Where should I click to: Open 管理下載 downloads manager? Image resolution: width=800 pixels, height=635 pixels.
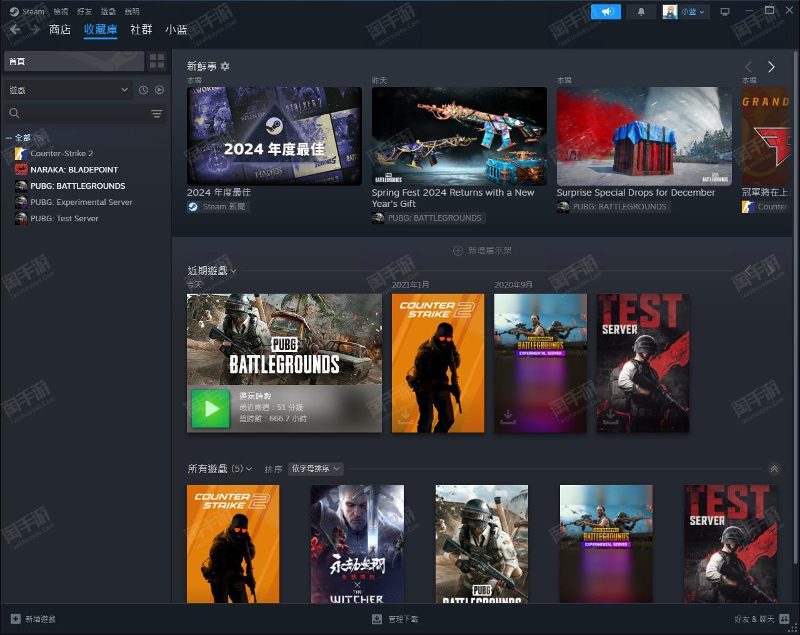click(x=395, y=619)
